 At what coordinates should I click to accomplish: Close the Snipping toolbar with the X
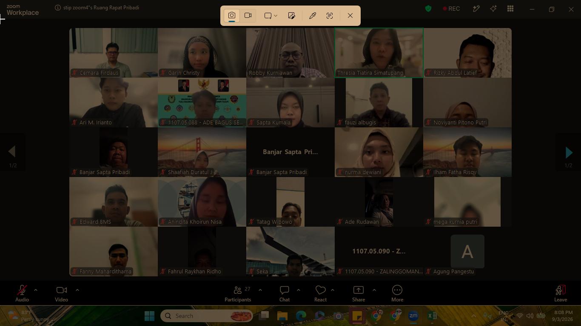tap(350, 15)
